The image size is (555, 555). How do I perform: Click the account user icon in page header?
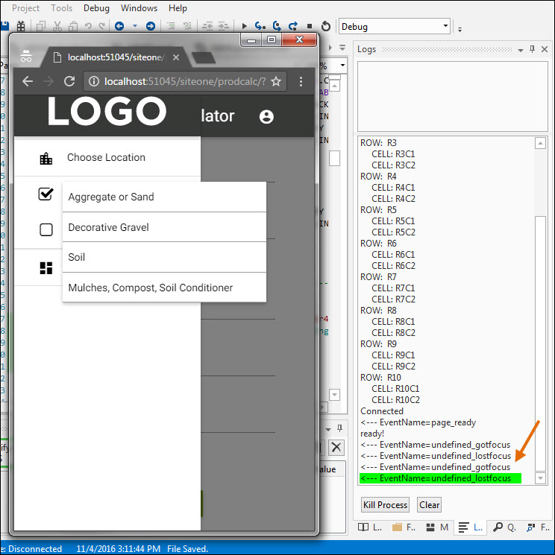pos(266,116)
